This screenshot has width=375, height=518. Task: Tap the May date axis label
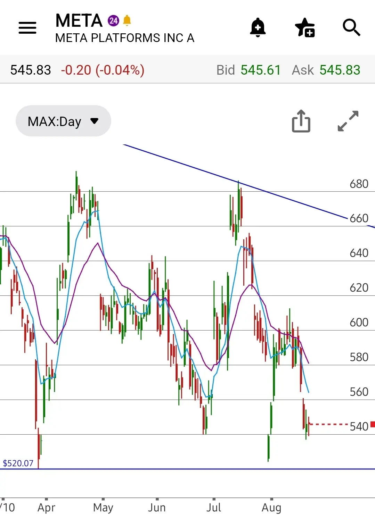click(x=103, y=508)
